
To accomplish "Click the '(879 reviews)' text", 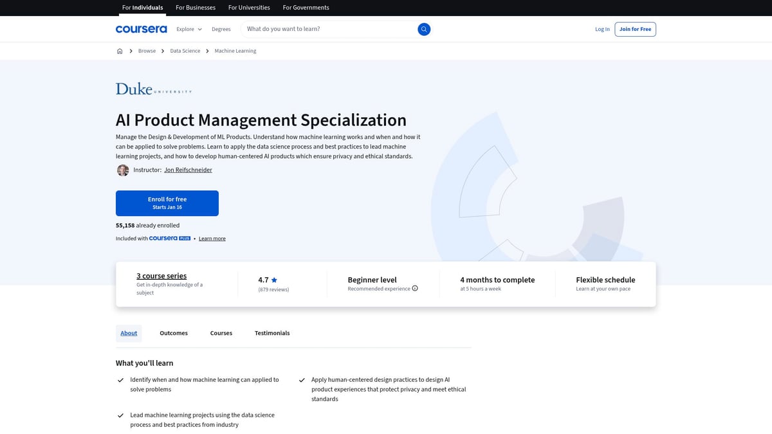I will 273,290.
